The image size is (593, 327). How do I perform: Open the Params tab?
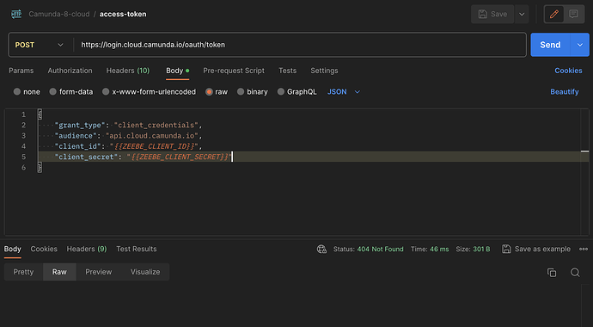point(21,71)
